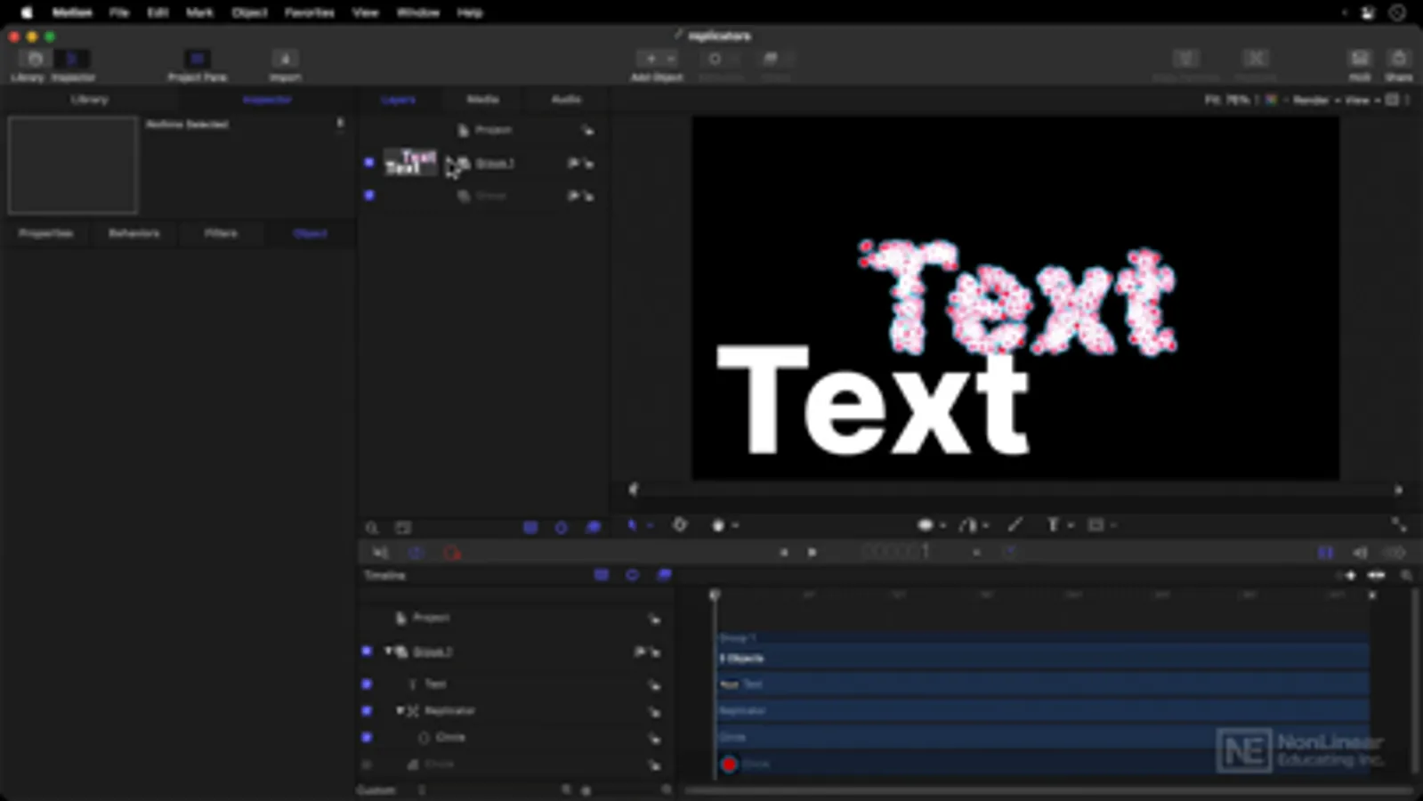Click the red Record button

[x=452, y=553]
